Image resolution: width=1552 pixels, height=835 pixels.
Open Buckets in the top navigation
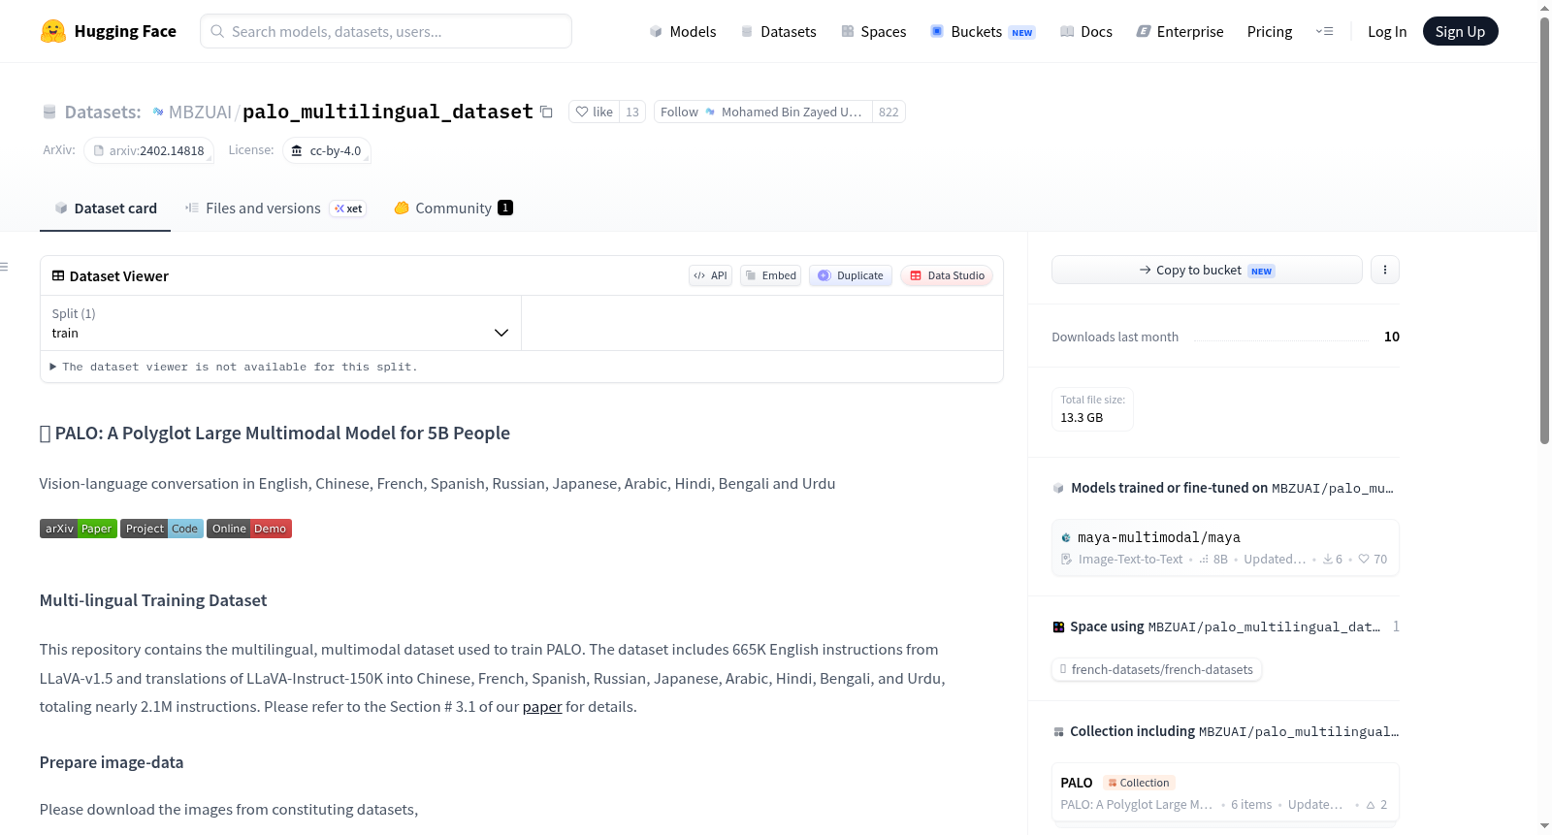tap(983, 31)
